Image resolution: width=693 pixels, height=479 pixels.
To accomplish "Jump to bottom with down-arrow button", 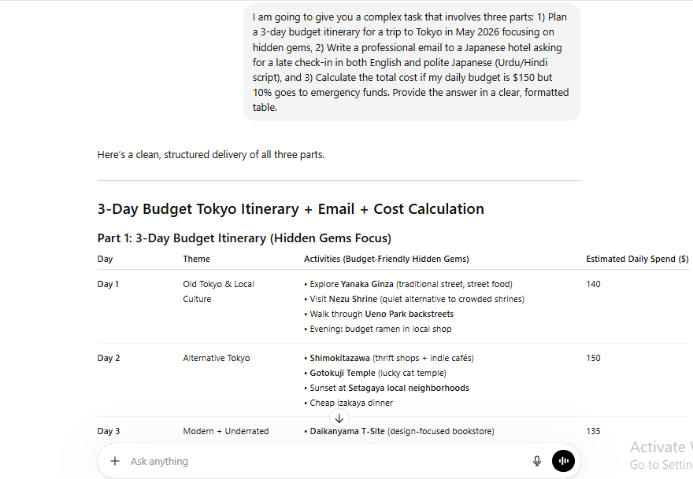I will pos(339,418).
